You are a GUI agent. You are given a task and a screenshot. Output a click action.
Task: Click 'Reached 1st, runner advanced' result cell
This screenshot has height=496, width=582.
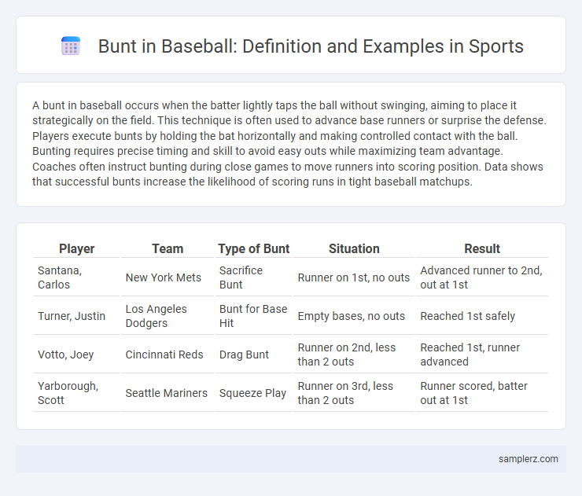482,355
